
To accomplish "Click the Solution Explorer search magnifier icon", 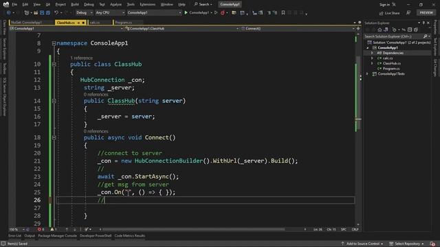I will (x=425, y=36).
